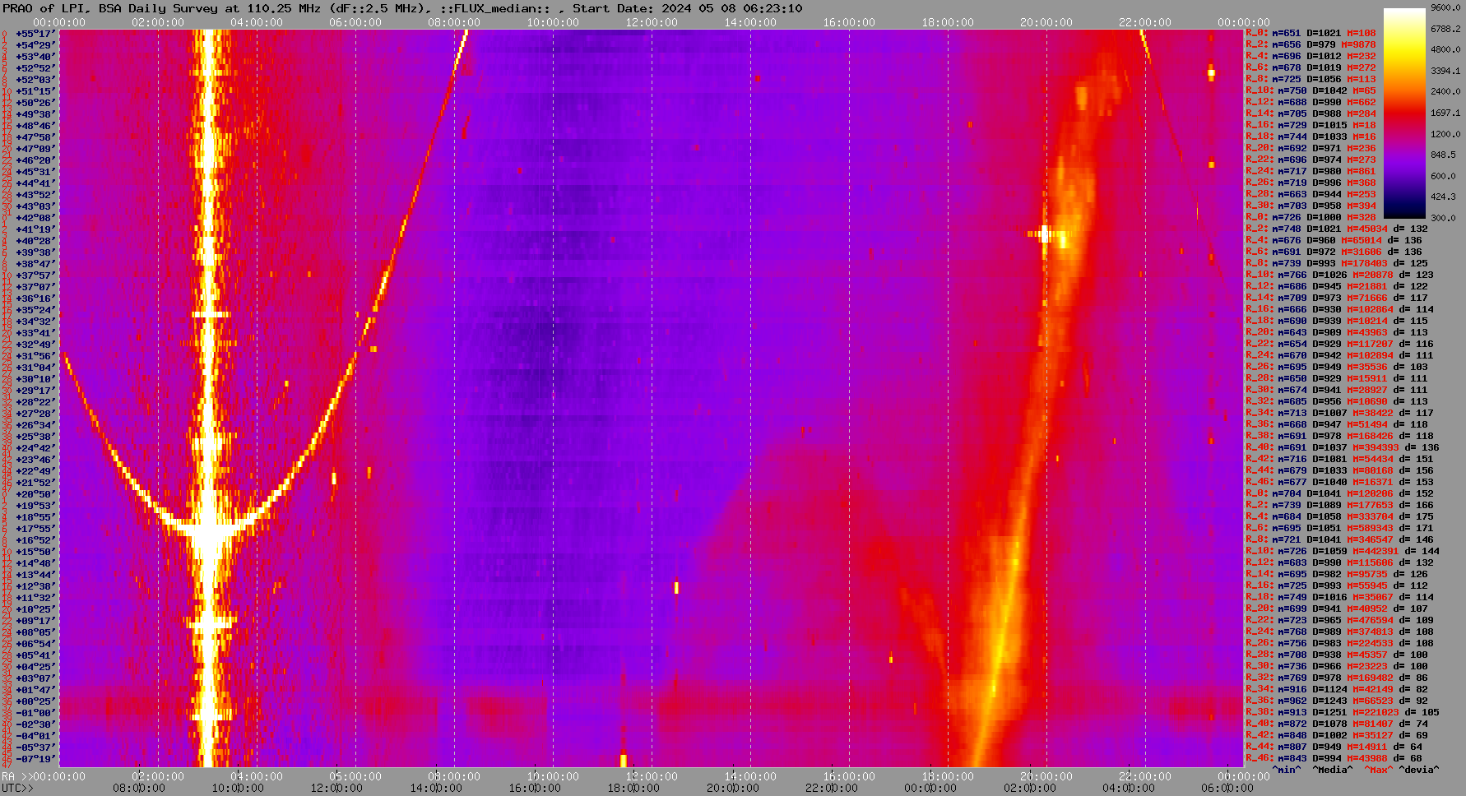Select the declination label +19°53'
The width and height of the screenshot is (1466, 796).
(x=35, y=506)
